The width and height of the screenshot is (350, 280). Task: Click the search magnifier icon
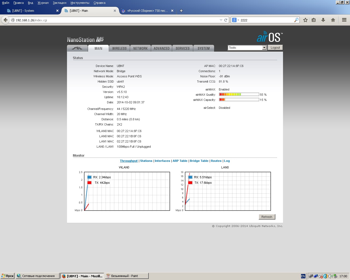pyautogui.click(x=296, y=20)
